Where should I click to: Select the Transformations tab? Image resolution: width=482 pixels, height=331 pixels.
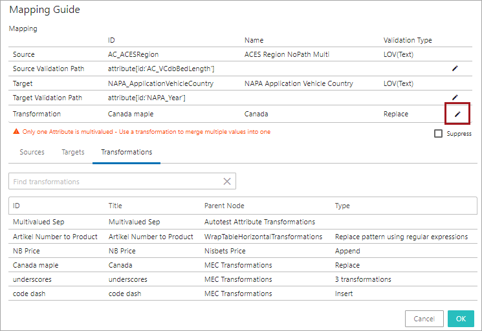coord(127,152)
